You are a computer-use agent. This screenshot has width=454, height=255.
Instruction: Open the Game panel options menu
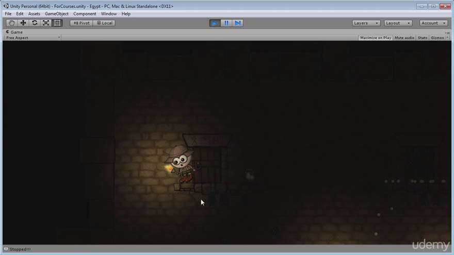[x=448, y=32]
